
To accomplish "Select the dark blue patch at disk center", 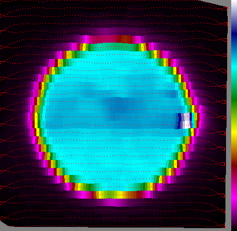I will [118, 106].
